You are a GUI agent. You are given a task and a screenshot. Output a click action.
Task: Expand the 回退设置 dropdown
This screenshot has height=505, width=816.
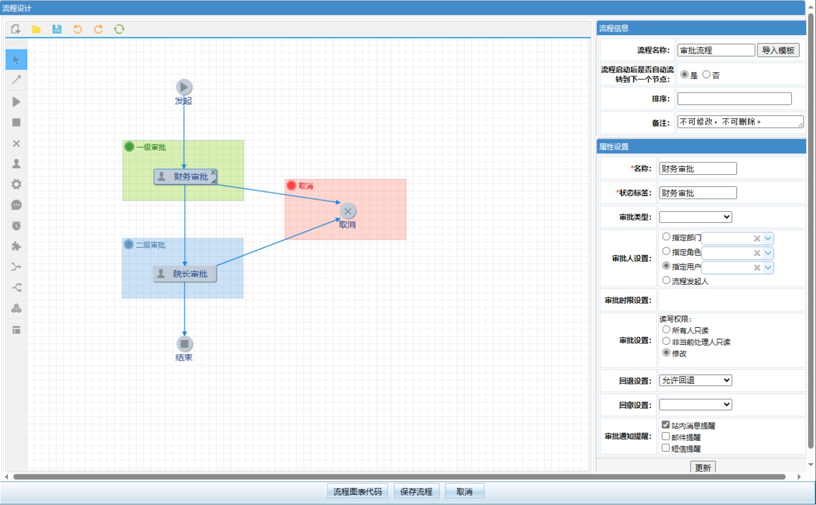(695, 381)
